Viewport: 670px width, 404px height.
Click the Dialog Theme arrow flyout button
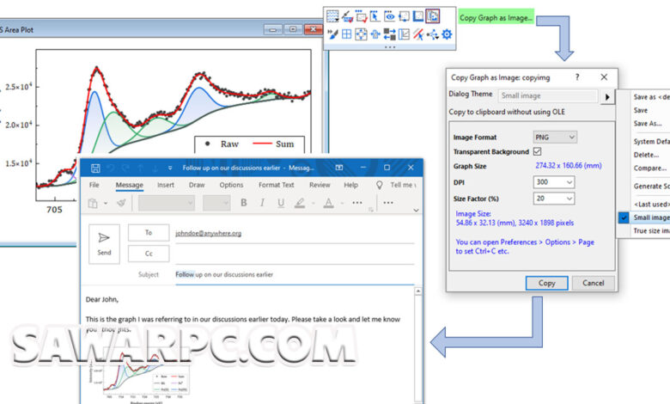[607, 97]
